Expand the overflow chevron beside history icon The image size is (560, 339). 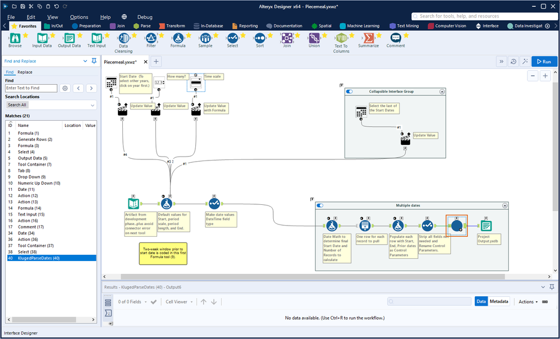(x=502, y=61)
